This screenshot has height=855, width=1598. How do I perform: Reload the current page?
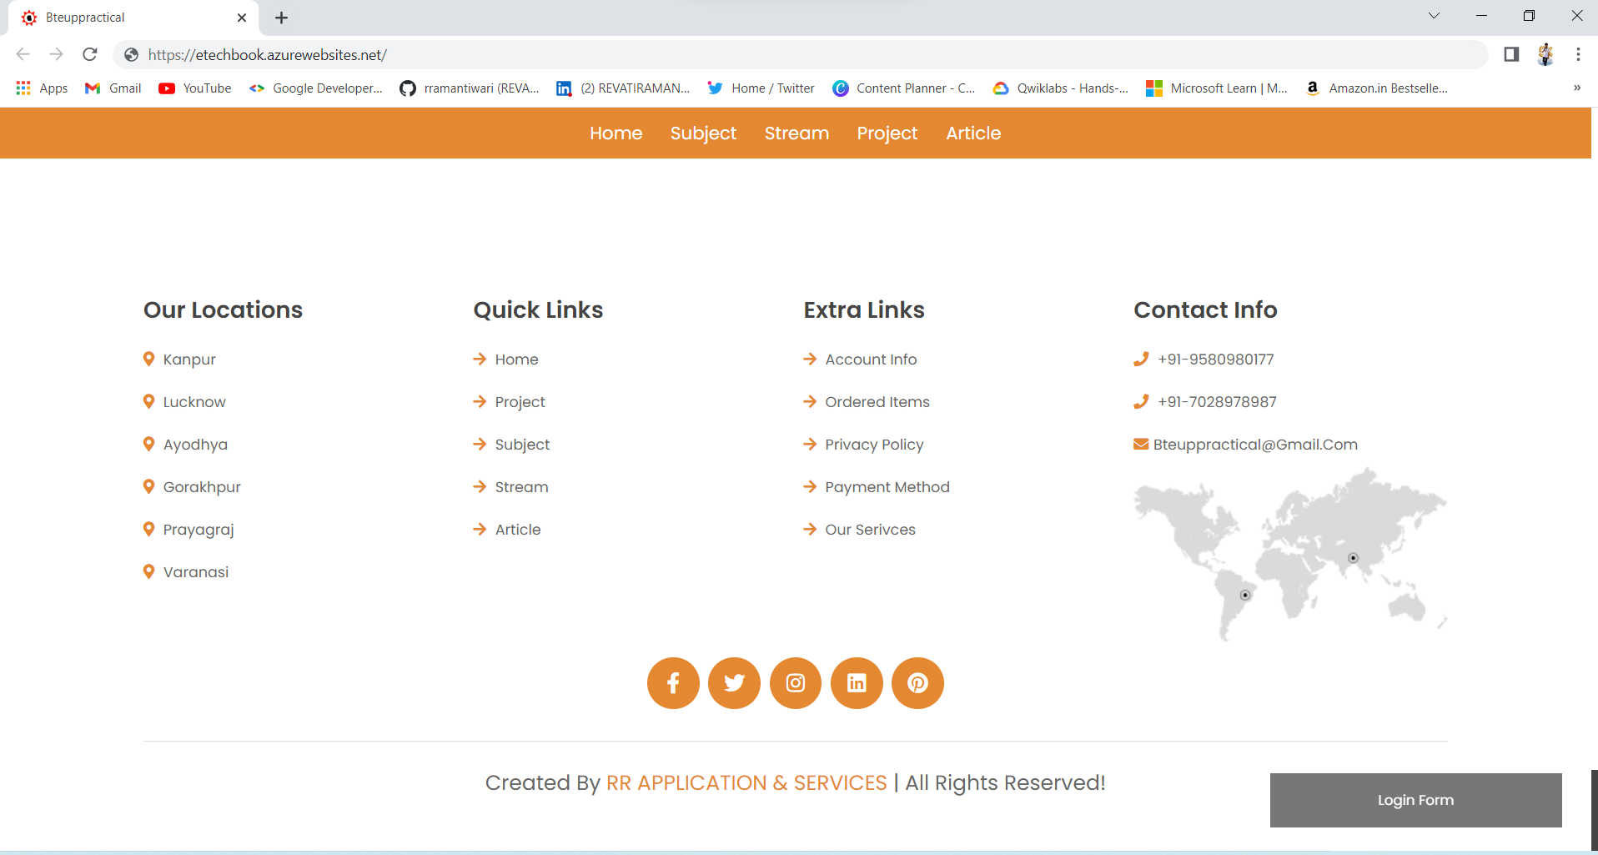(x=90, y=54)
